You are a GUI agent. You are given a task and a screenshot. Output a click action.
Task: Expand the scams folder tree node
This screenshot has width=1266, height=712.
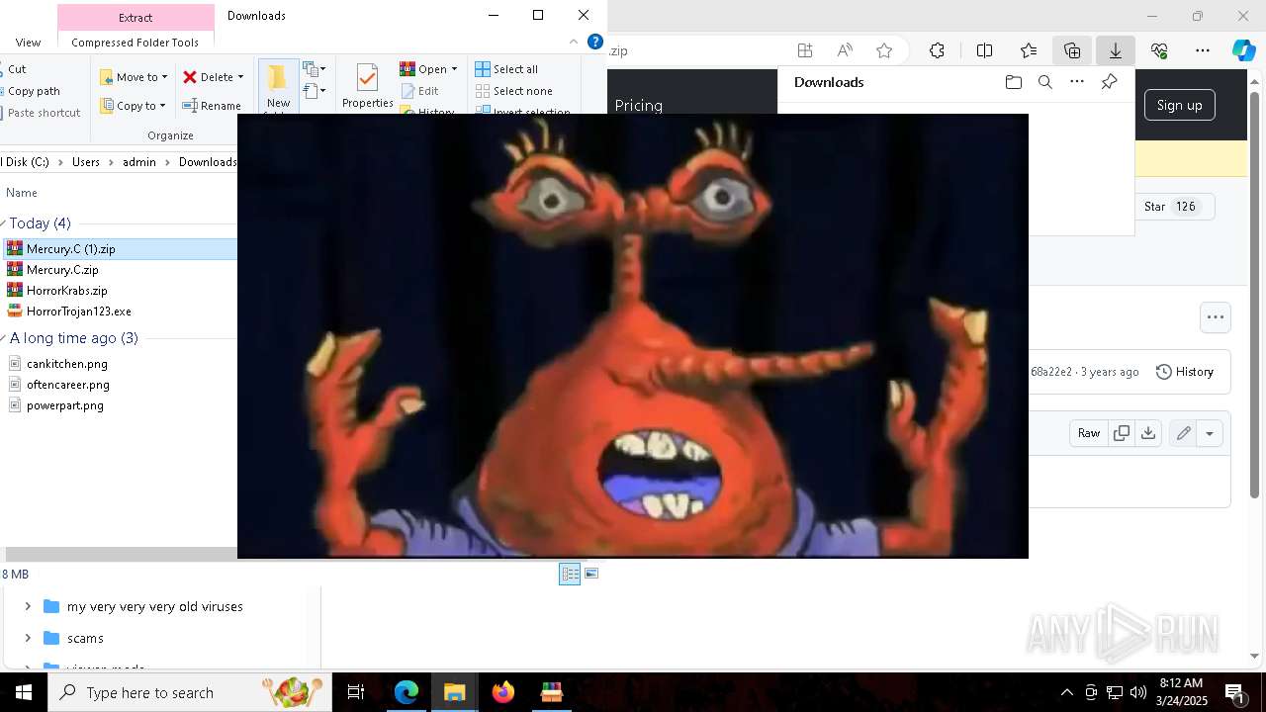pyautogui.click(x=28, y=638)
